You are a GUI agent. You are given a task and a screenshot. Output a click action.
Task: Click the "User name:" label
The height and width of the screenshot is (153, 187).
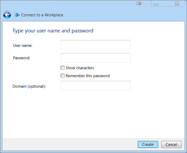22,46
